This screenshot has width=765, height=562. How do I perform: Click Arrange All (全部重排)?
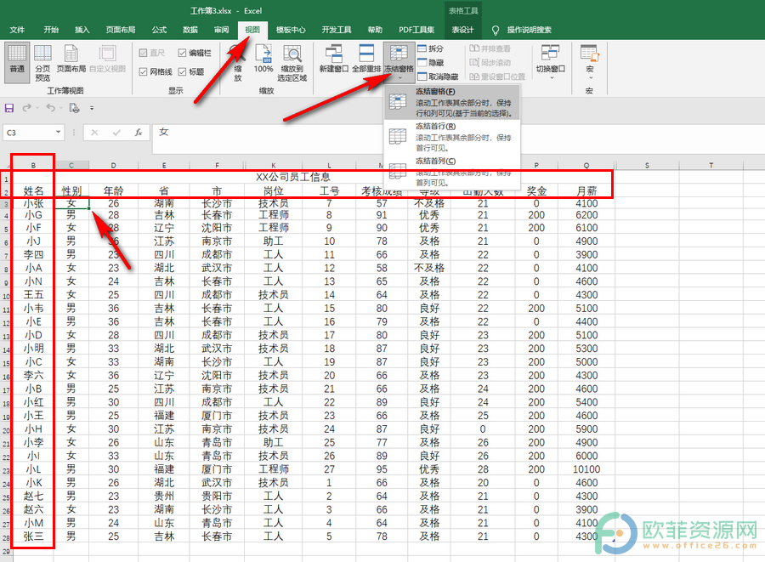point(366,60)
